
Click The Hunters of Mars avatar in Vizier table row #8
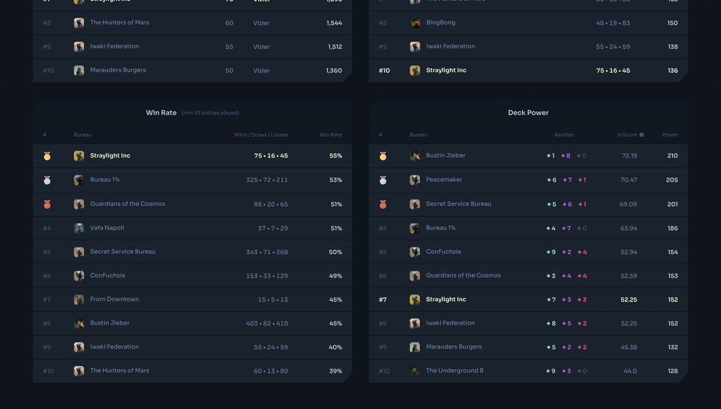79,23
